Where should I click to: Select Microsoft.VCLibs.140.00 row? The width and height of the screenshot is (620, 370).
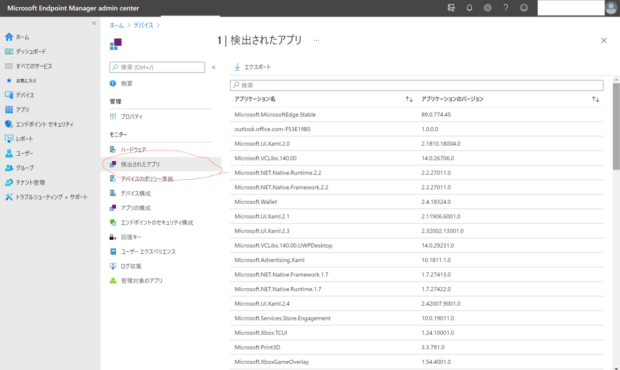point(416,158)
